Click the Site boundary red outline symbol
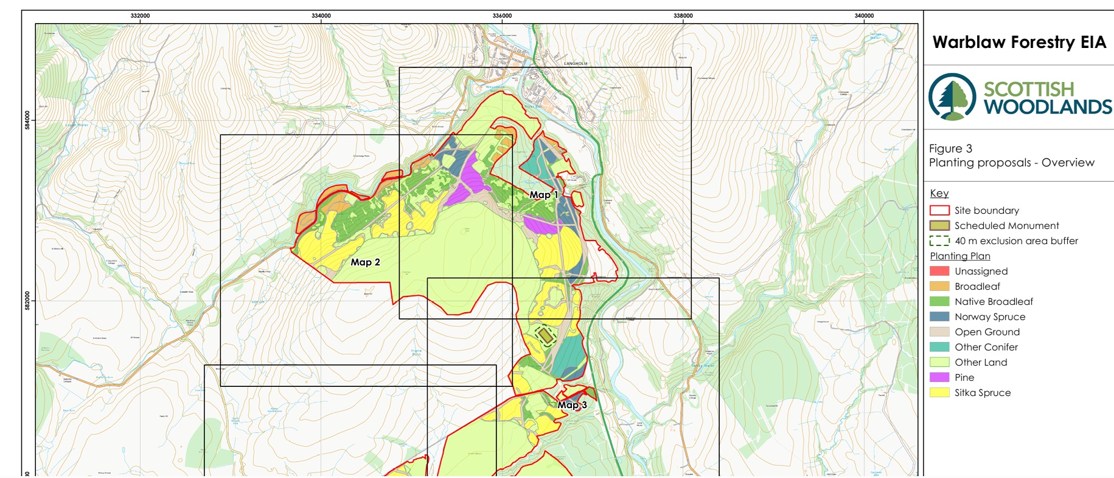Image resolution: width=1114 pixels, height=478 pixels. pyautogui.click(x=939, y=210)
